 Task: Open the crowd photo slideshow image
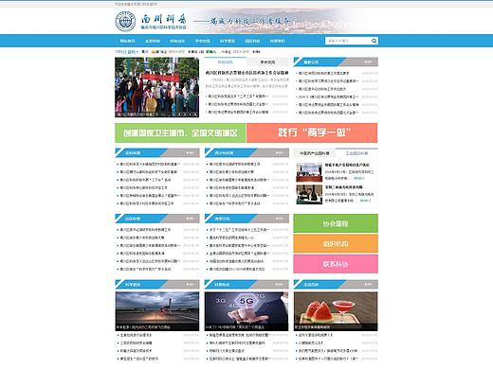tap(157, 87)
